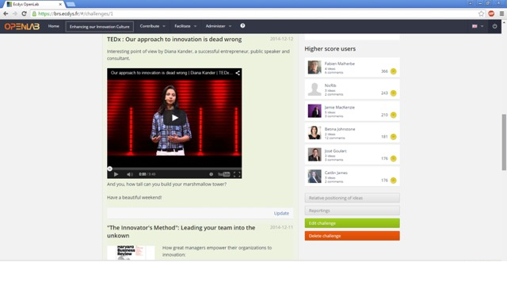Click the video progress bar
This screenshot has height=285, width=507.
(x=174, y=169)
